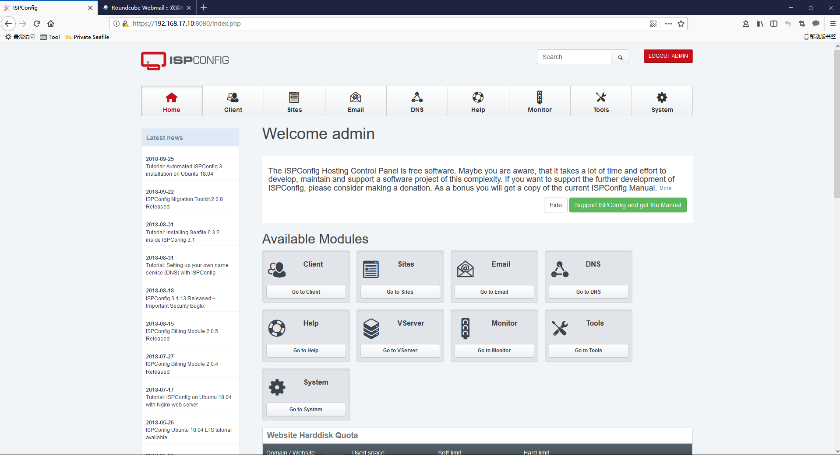Open the Tools navigation tab
The width and height of the screenshot is (840, 455).
(601, 101)
